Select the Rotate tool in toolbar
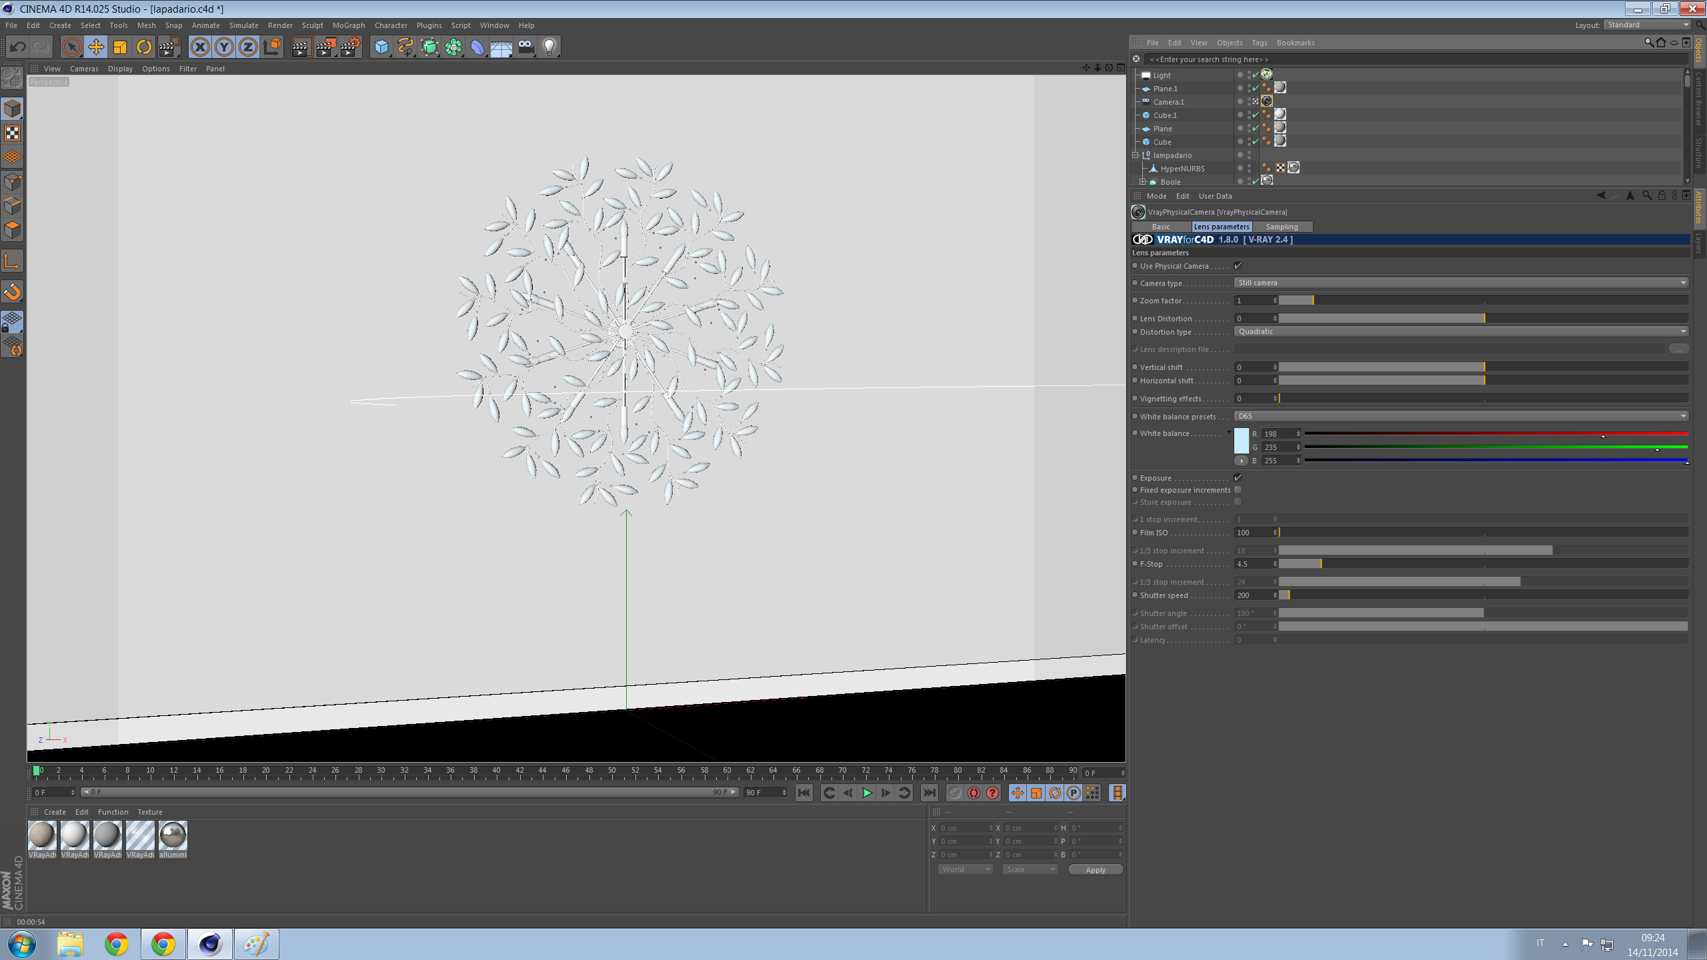The image size is (1707, 960). 144,47
